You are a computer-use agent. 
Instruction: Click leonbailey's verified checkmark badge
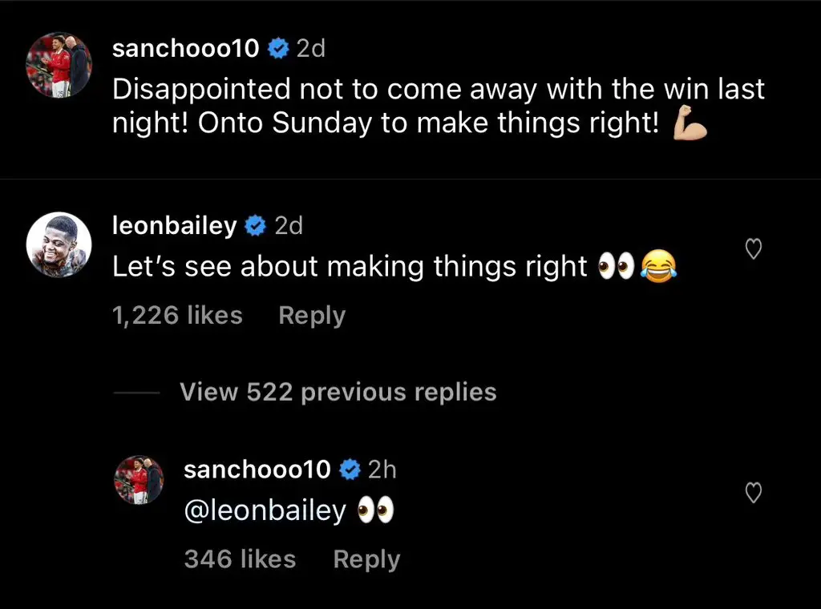256,225
